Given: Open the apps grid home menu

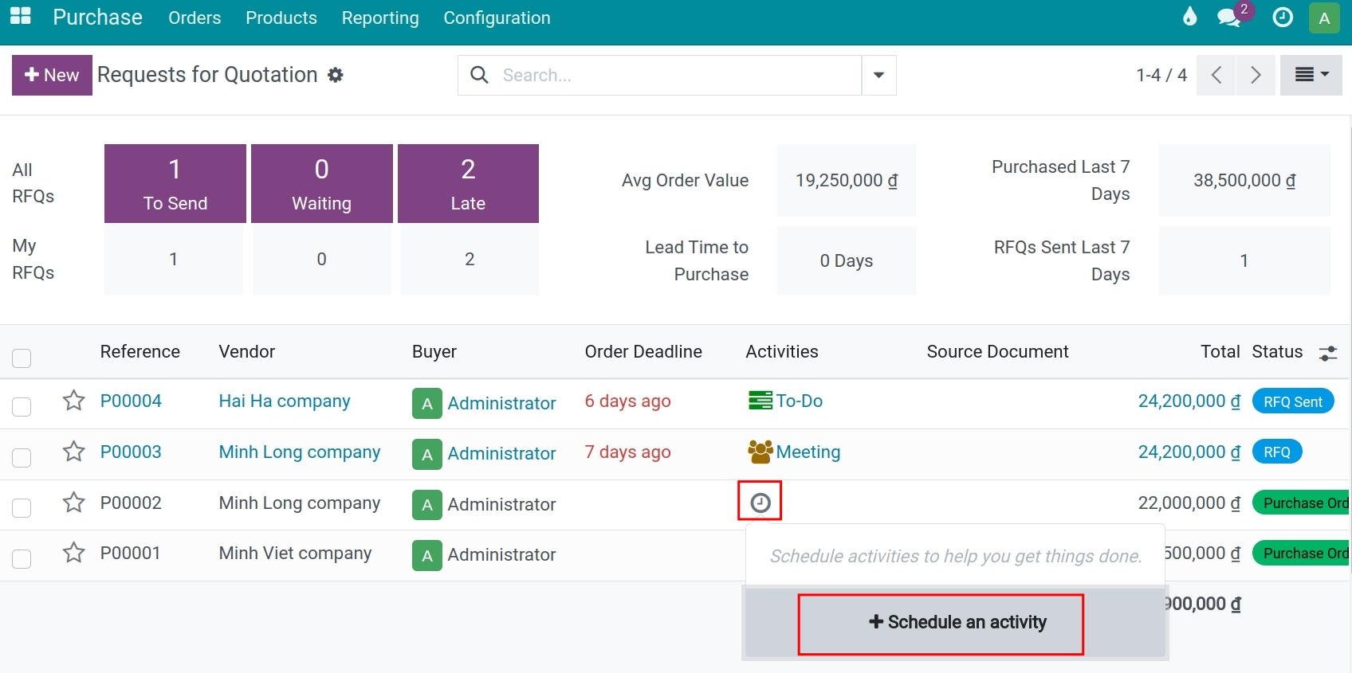Looking at the screenshot, I should coord(21,17).
